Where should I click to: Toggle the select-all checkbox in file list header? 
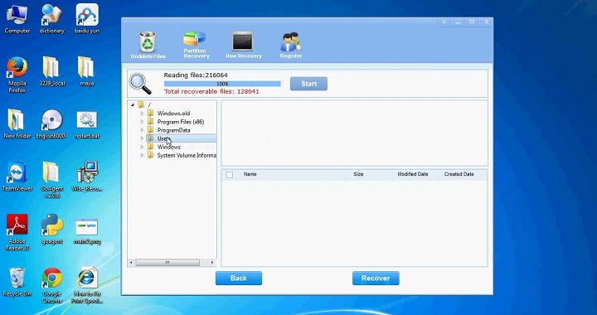(230, 175)
